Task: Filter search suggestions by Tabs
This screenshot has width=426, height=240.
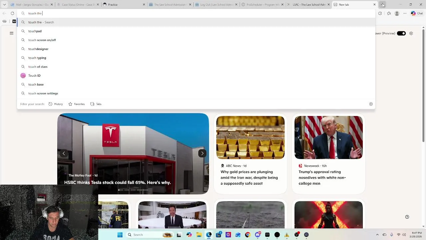Action: click(96, 104)
